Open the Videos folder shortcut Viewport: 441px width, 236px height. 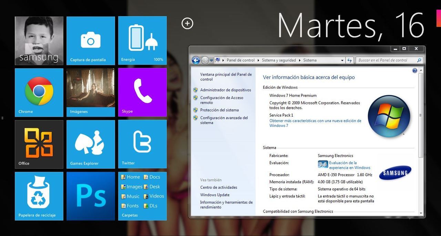coord(154,196)
